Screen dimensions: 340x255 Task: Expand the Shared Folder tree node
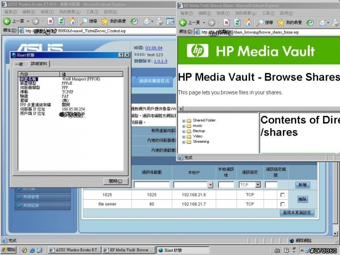(184, 121)
